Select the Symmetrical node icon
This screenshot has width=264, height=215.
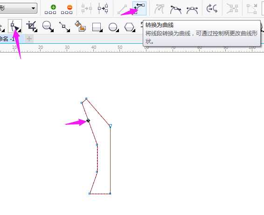pyautogui.click(x=192, y=10)
